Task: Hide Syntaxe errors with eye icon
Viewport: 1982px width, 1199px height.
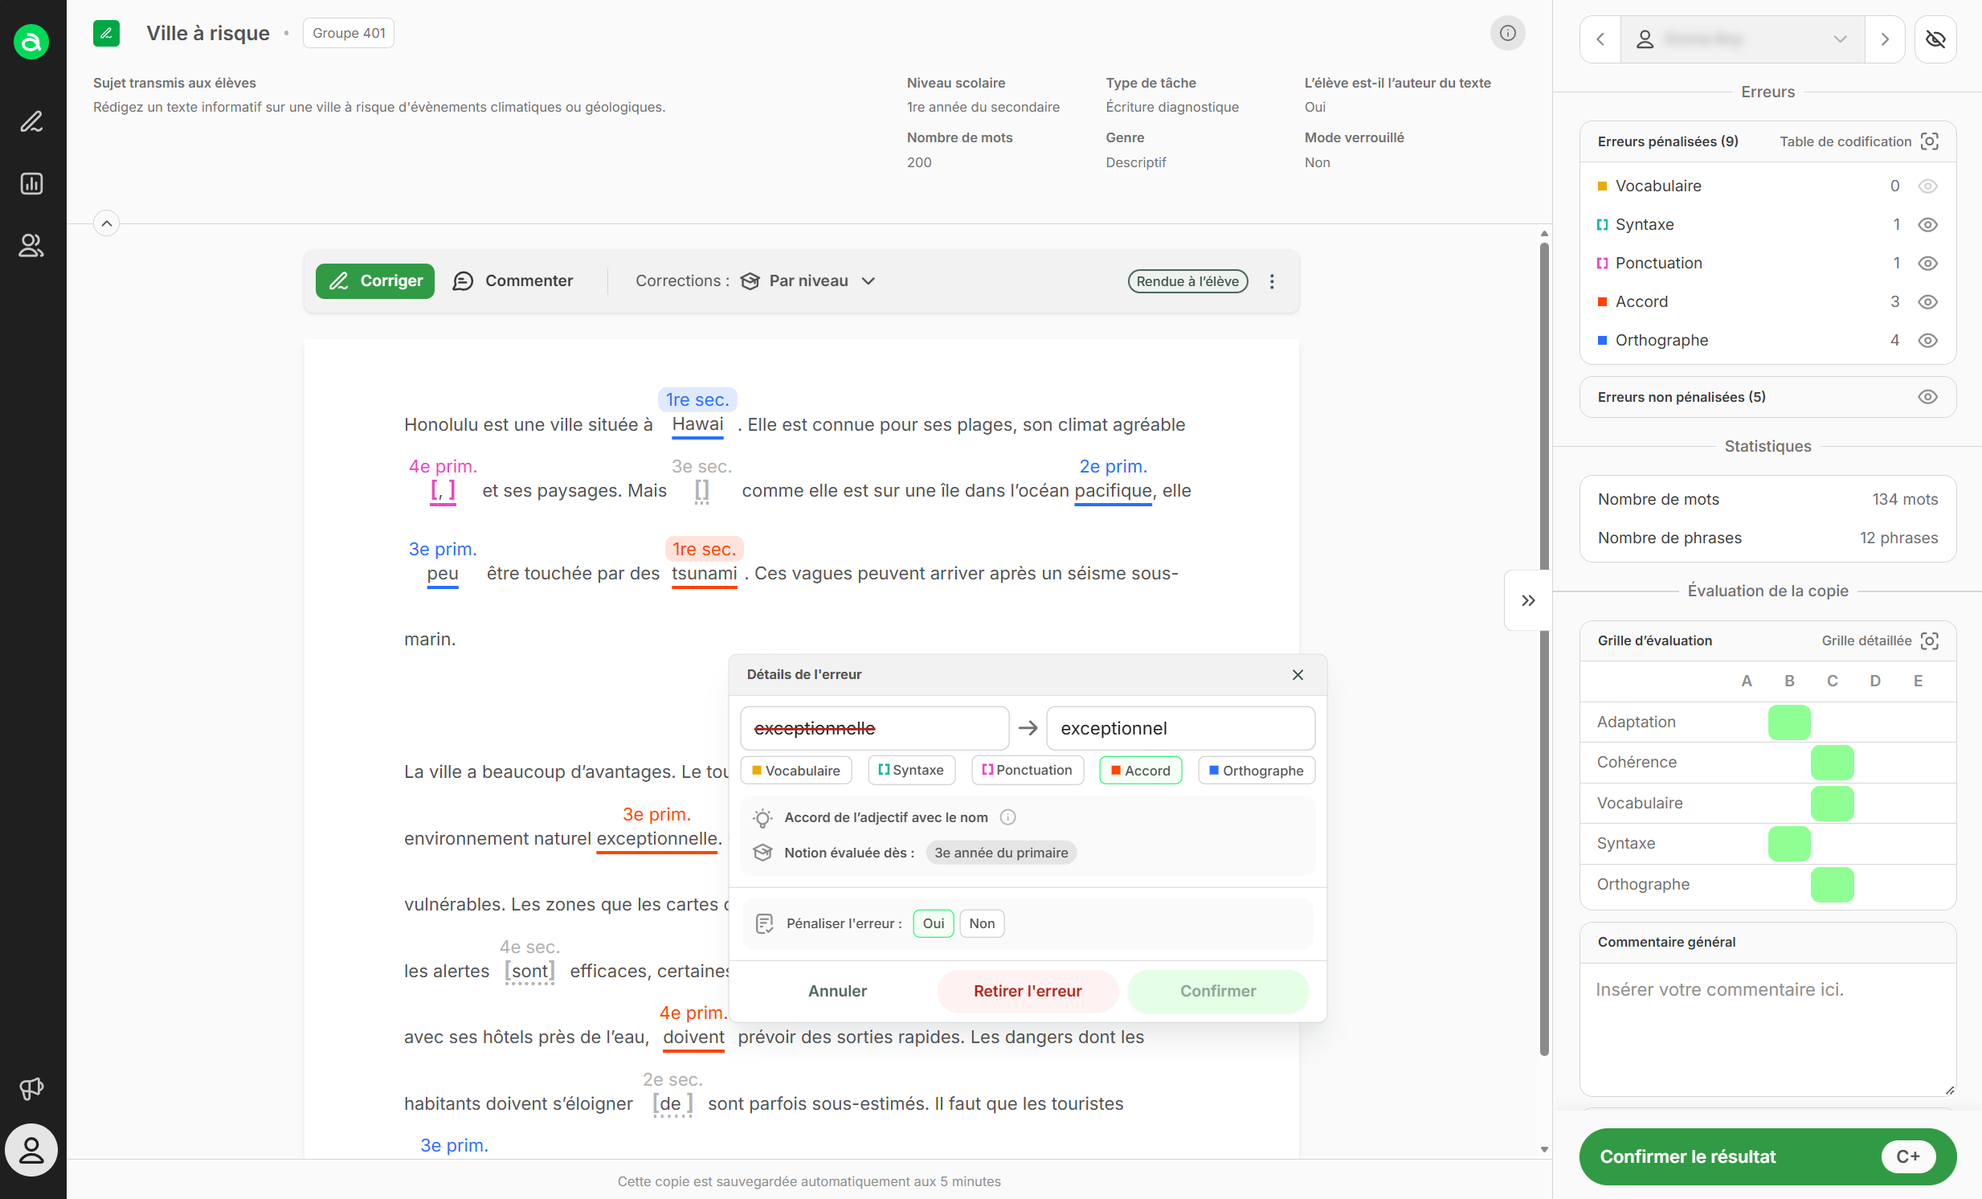Action: pyautogui.click(x=1927, y=224)
